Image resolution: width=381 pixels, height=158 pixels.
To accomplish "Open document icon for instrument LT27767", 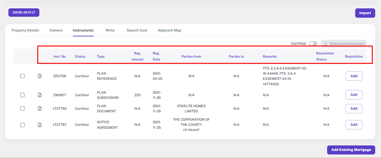I will [x=40, y=125].
